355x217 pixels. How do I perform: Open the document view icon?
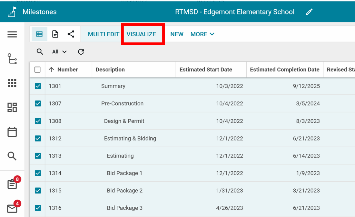pos(55,34)
